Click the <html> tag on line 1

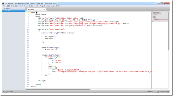click(34, 13)
